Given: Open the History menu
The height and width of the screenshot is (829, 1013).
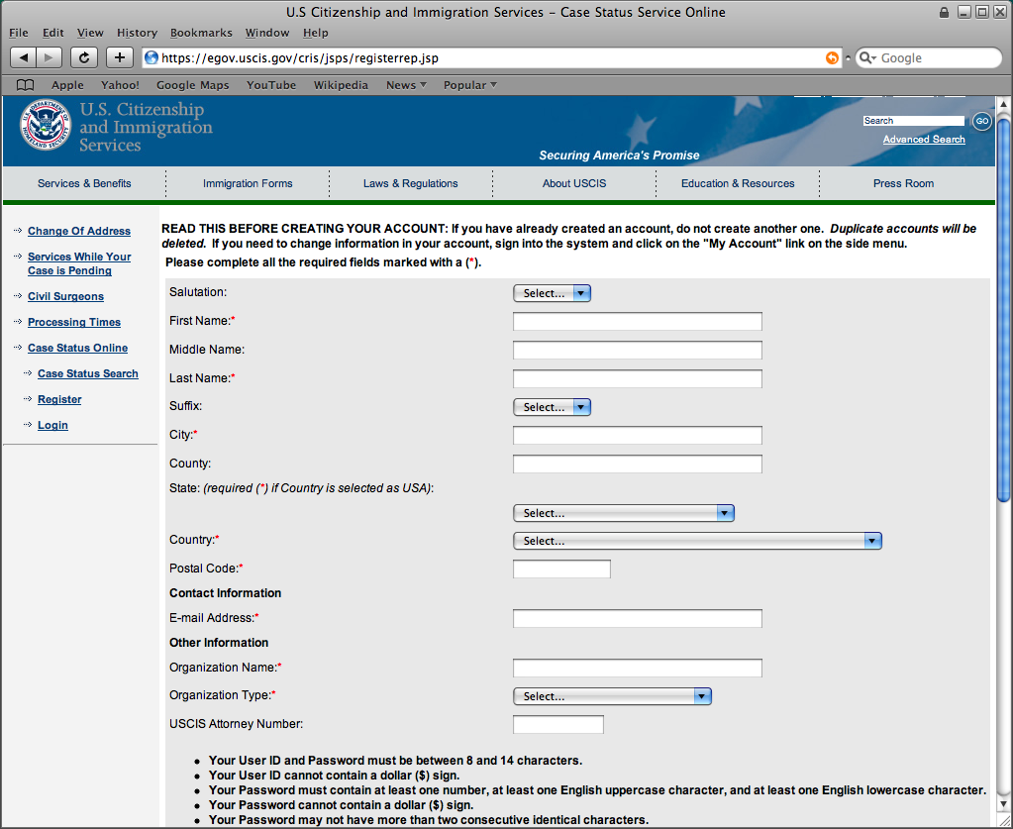Looking at the screenshot, I should click(x=137, y=33).
